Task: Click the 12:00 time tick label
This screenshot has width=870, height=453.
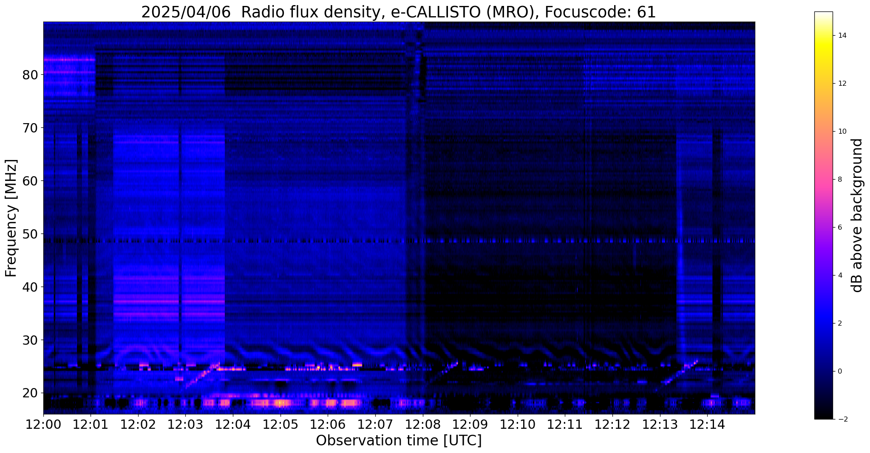Action: 43,425
